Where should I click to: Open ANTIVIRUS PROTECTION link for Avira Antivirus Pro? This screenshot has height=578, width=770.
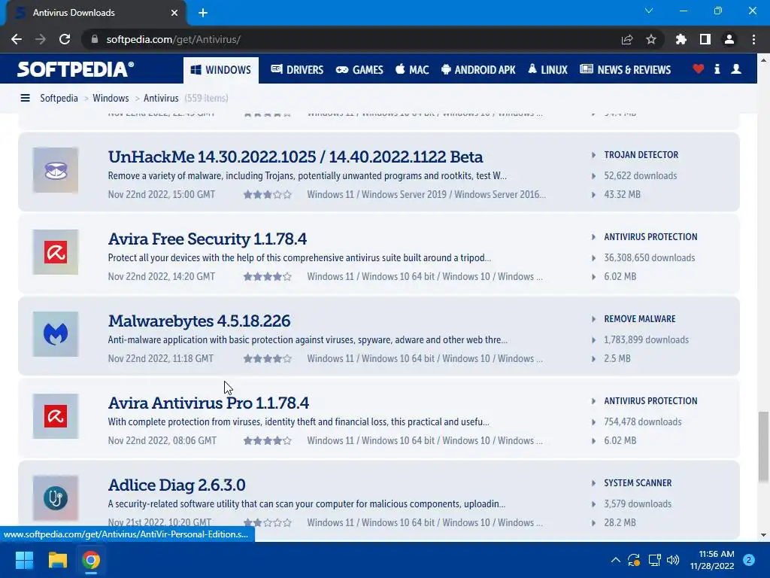click(650, 401)
